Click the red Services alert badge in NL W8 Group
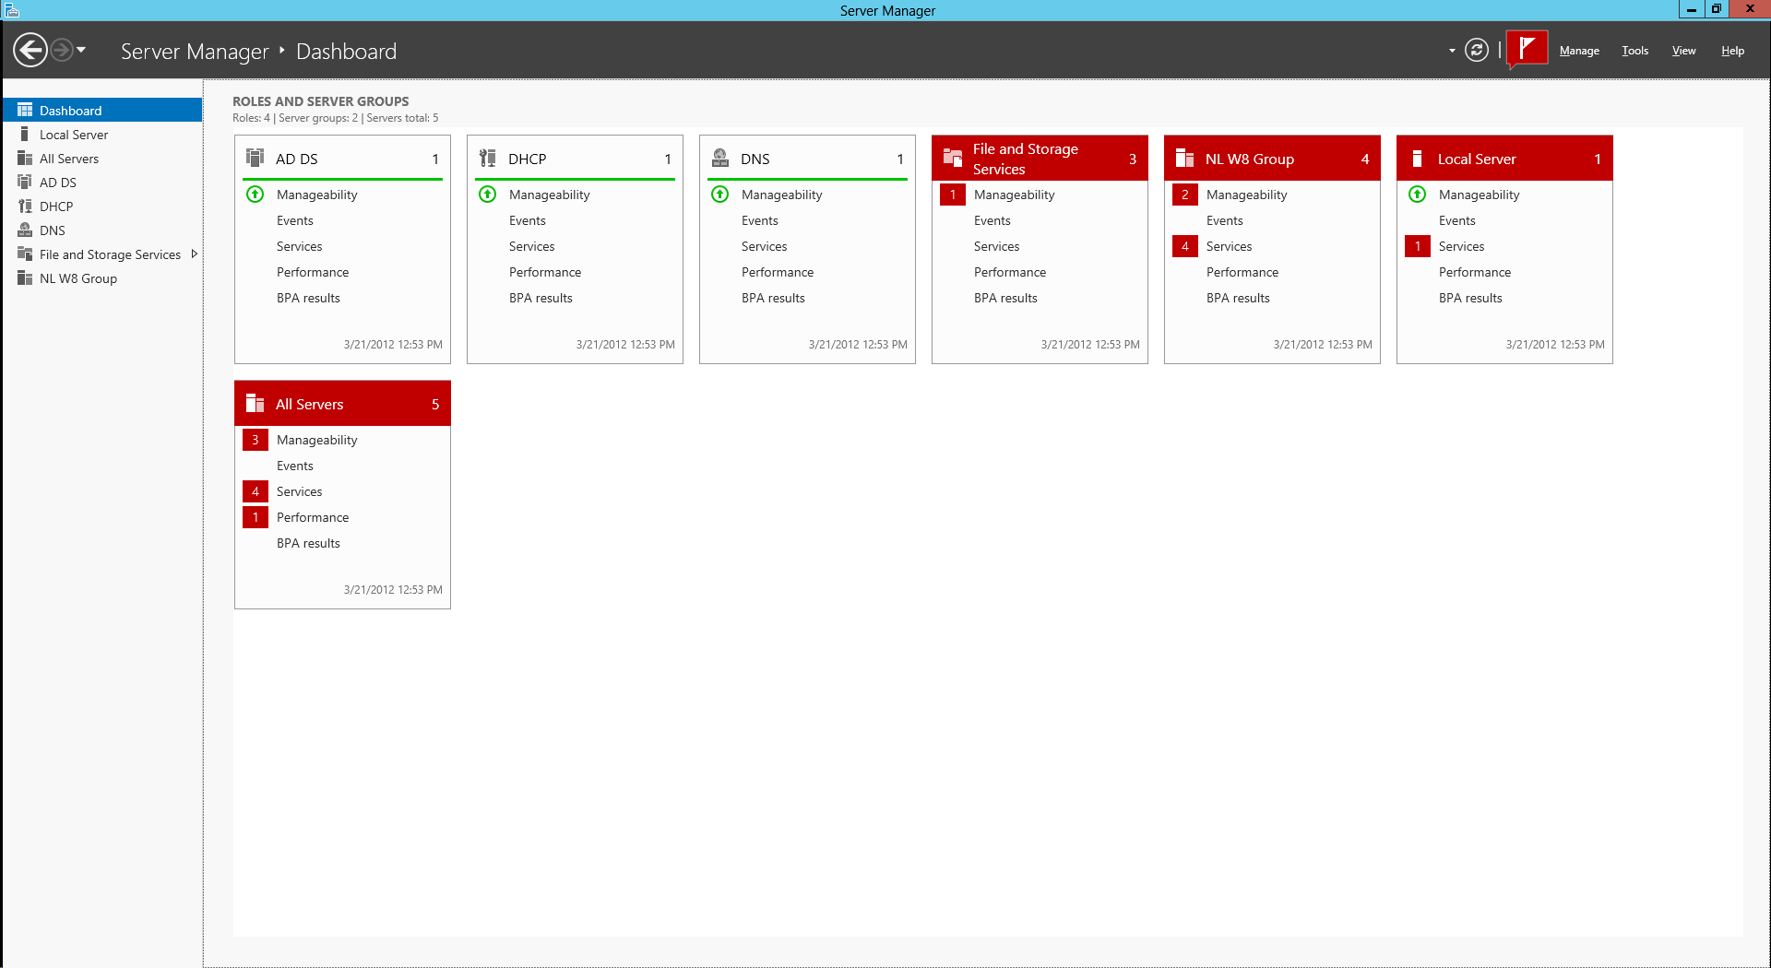This screenshot has width=1771, height=968. [1185, 246]
